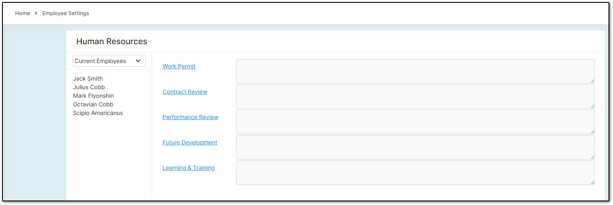The height and width of the screenshot is (205, 613).
Task: Open the Future Development link
Action: pos(190,142)
